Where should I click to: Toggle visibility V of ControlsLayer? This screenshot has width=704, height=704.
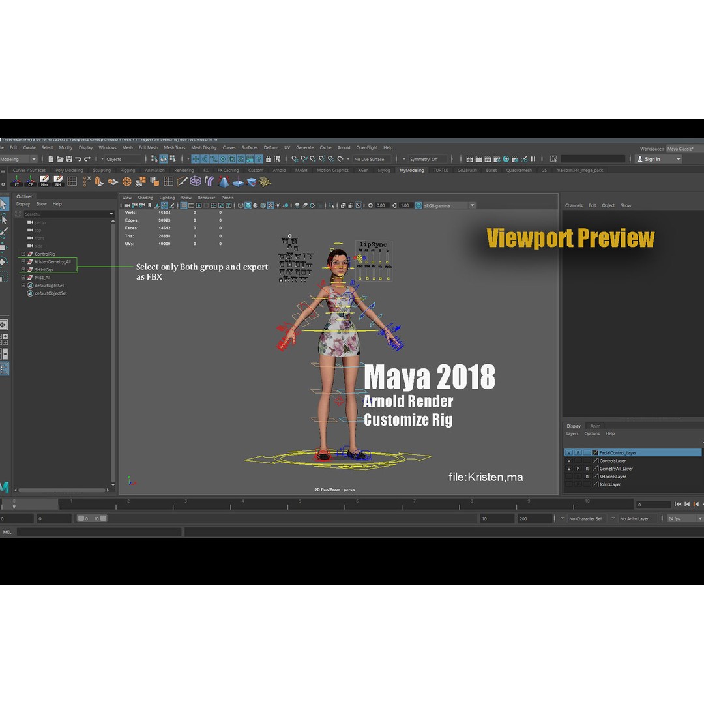[569, 461]
